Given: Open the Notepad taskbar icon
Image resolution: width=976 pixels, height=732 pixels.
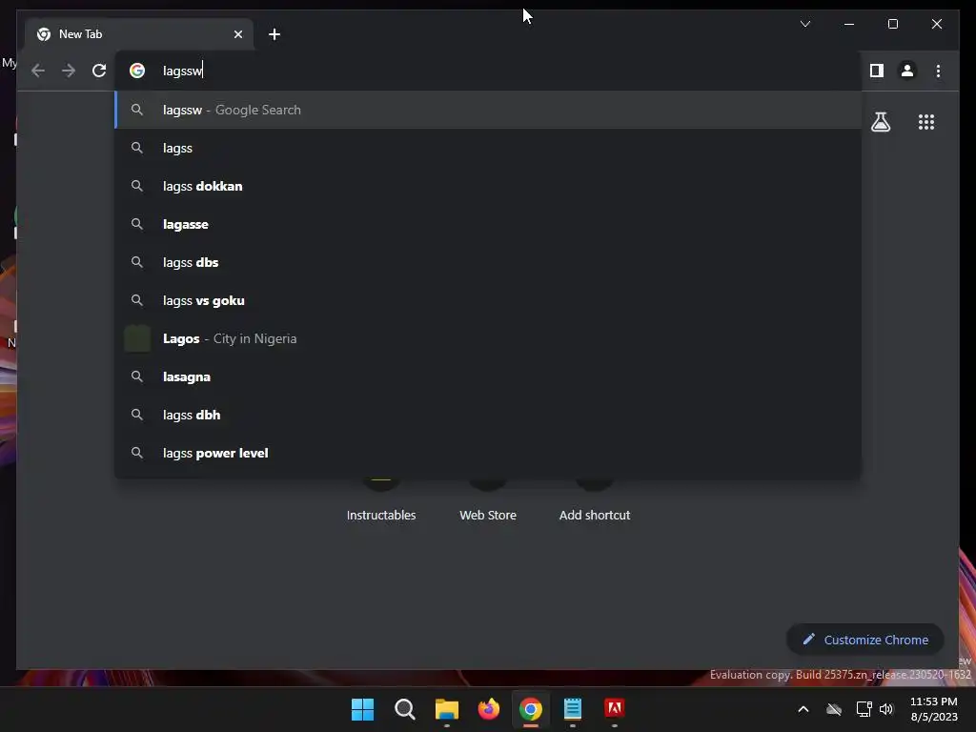Looking at the screenshot, I should (573, 709).
